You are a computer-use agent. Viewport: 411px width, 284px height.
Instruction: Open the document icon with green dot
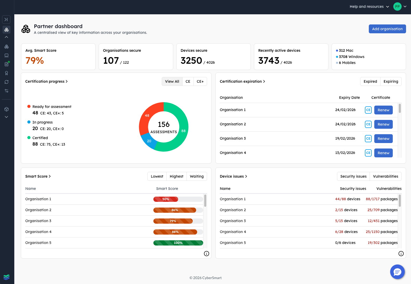(x=7, y=64)
